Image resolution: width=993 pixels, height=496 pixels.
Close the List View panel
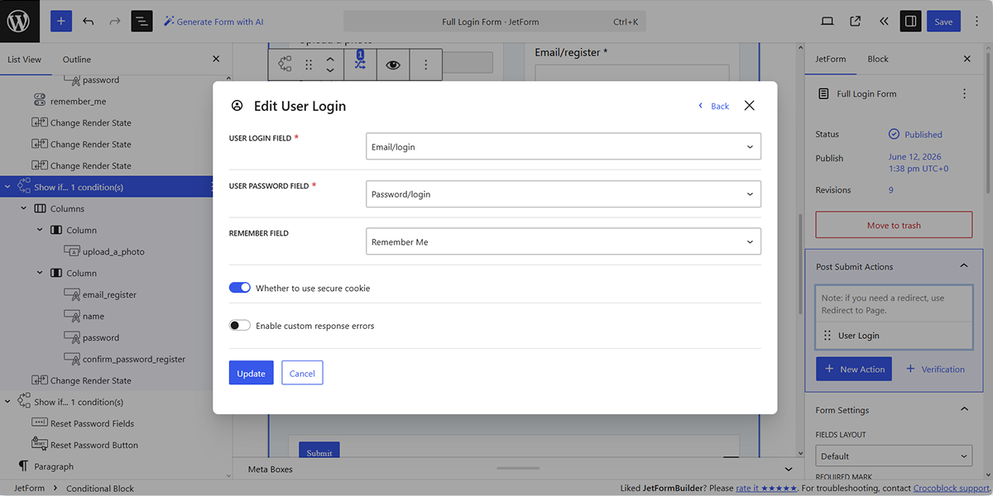tap(216, 60)
